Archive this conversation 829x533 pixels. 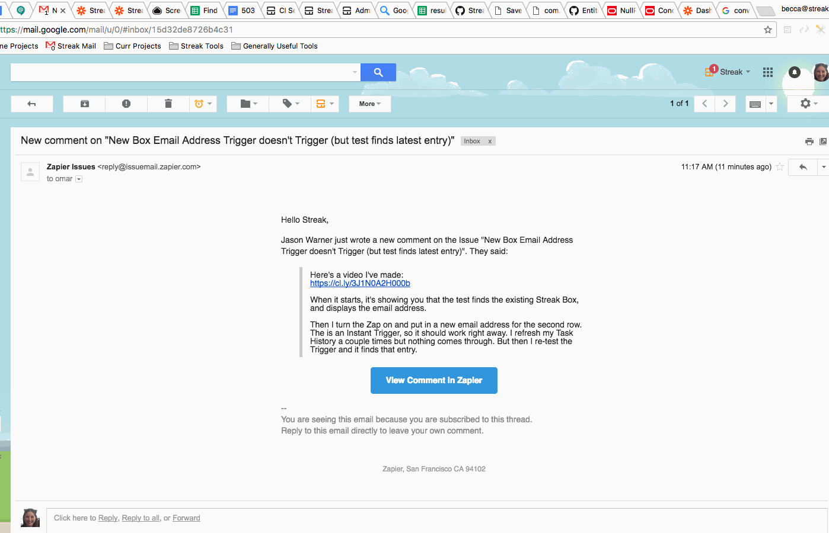pyautogui.click(x=84, y=104)
